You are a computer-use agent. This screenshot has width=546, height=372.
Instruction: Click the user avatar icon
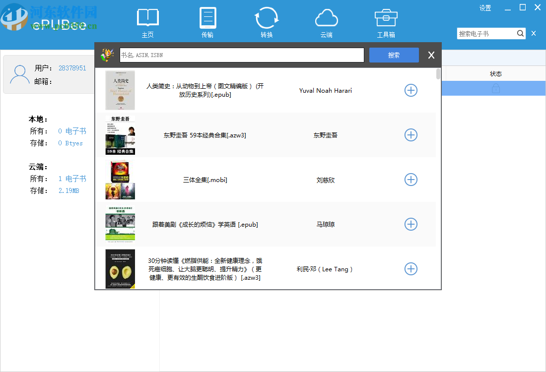19,74
